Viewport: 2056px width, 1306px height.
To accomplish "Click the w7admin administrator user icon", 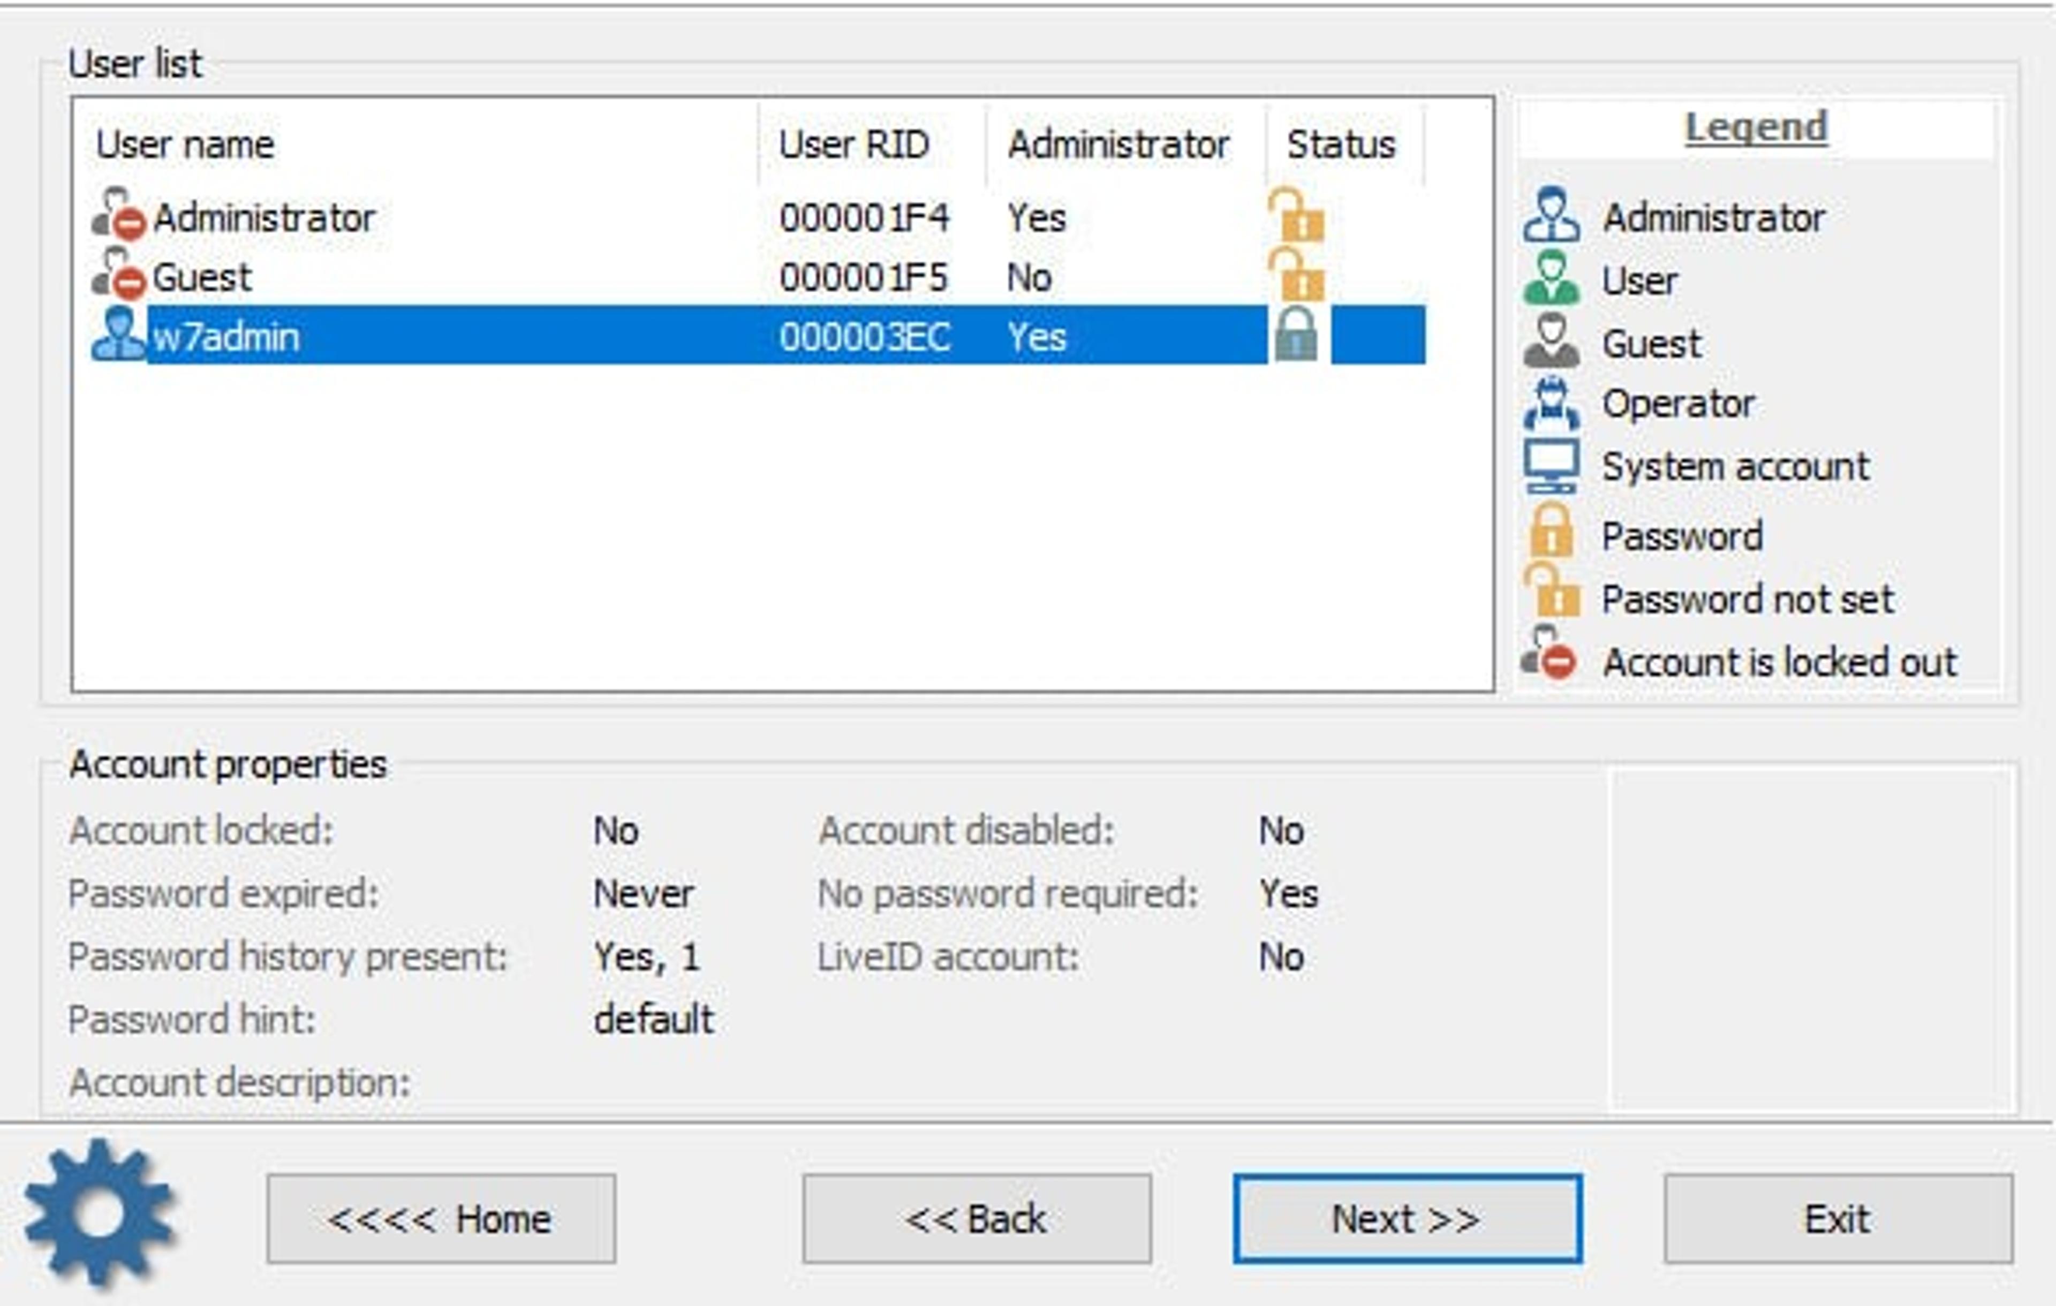I will [x=118, y=335].
